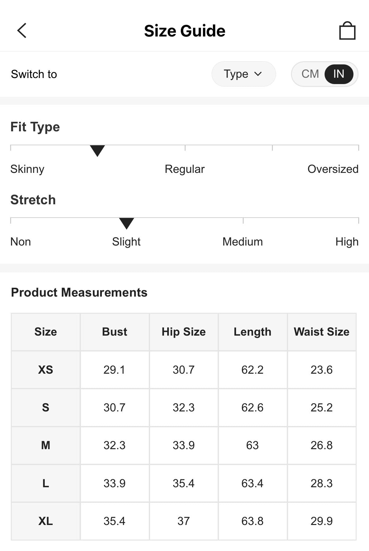Image resolution: width=369 pixels, height=551 pixels.
Task: Click the Fit Type triangle marker
Action: (97, 150)
